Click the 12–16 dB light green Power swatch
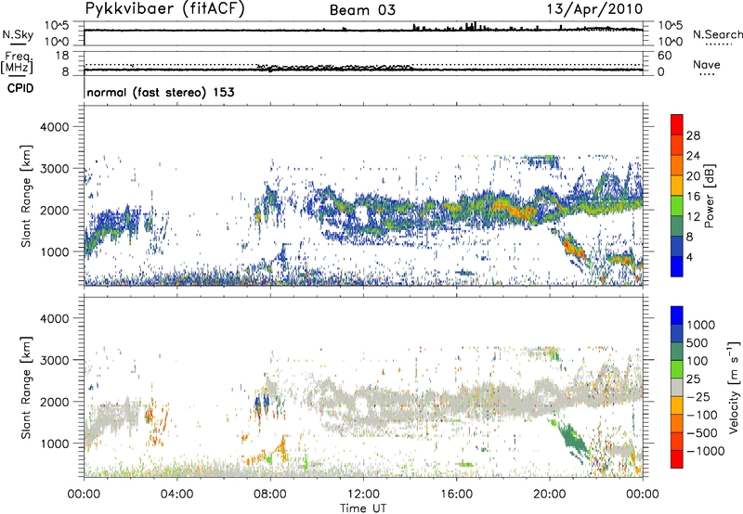Screen dimensions: 743x514 (677, 206)
